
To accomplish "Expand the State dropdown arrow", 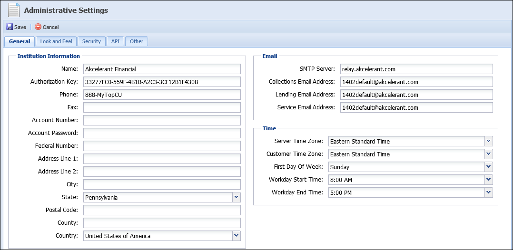I will (237, 197).
